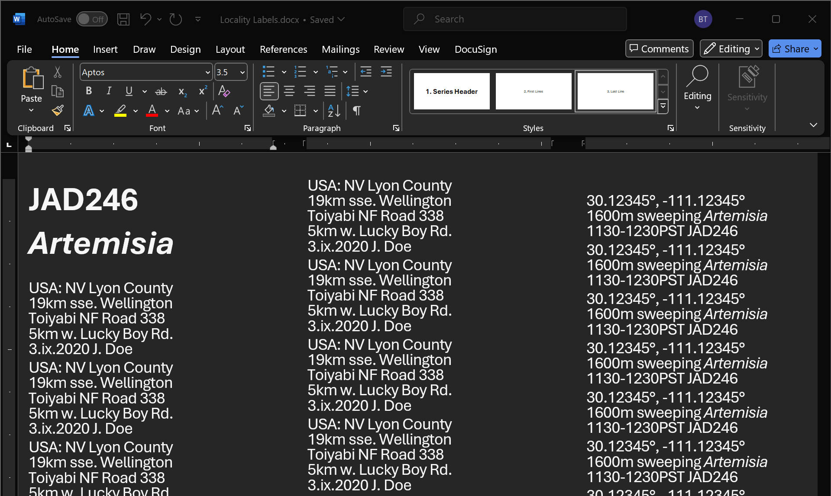This screenshot has height=496, width=831.
Task: Open the font size dropdown
Action: click(242, 73)
